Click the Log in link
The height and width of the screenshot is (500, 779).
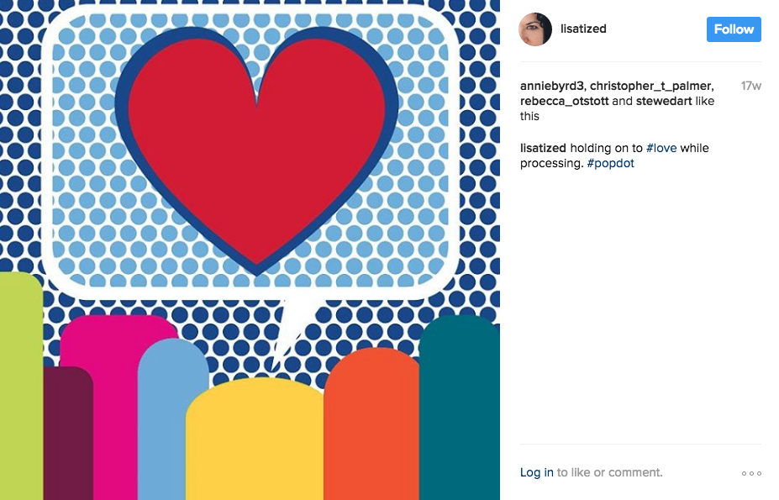tap(536, 472)
